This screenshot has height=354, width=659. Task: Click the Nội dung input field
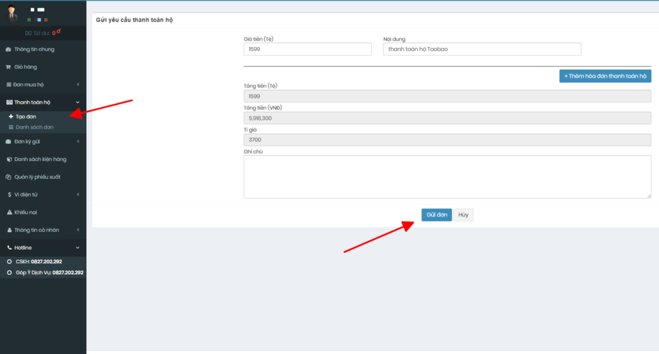pos(482,49)
